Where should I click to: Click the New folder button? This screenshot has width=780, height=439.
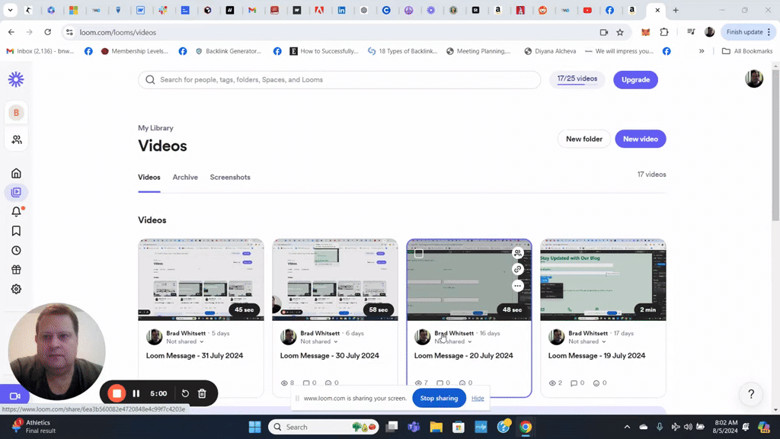pos(584,139)
